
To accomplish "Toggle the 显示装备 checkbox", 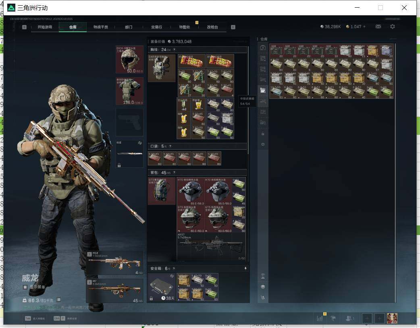I will click(x=25, y=287).
